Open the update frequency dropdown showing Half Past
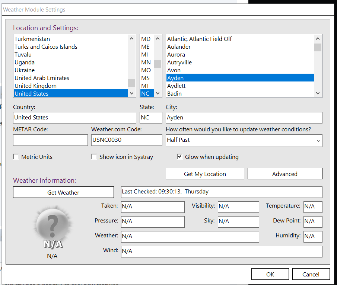 [244, 140]
